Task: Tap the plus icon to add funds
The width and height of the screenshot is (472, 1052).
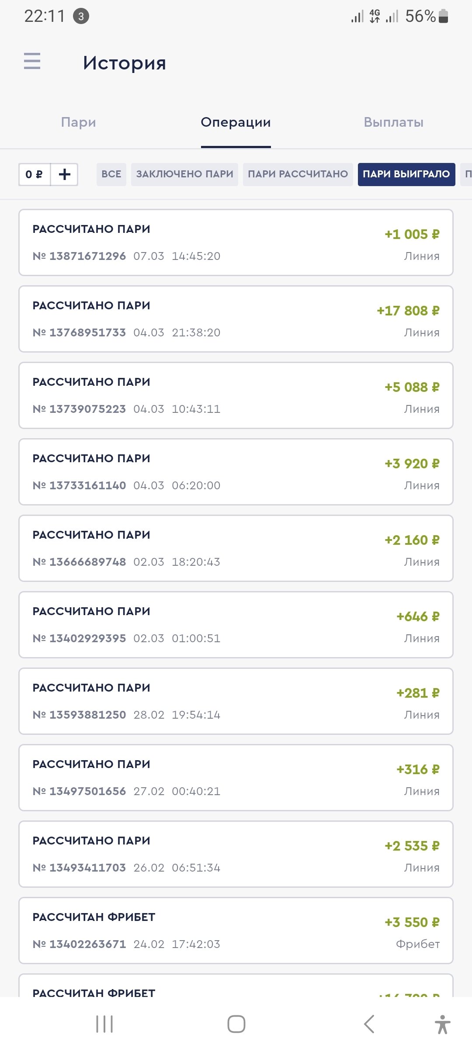Action: coord(64,175)
